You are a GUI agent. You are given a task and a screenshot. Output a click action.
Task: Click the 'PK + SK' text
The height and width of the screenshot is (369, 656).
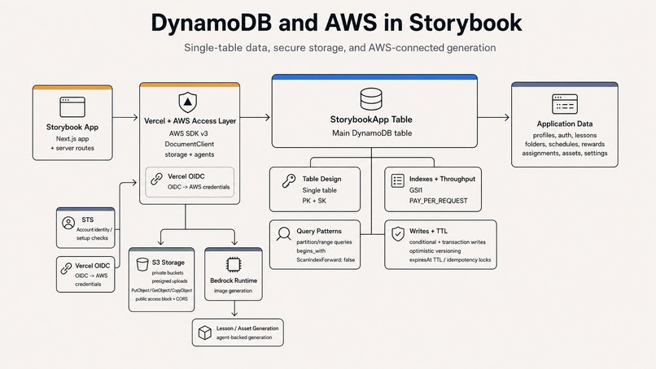pos(314,201)
